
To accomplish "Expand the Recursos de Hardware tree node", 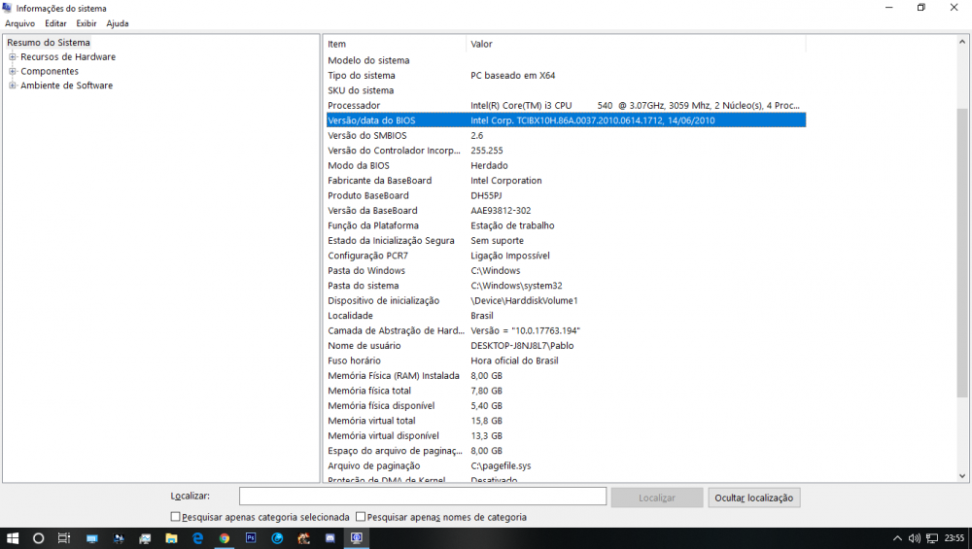I will tap(13, 57).
